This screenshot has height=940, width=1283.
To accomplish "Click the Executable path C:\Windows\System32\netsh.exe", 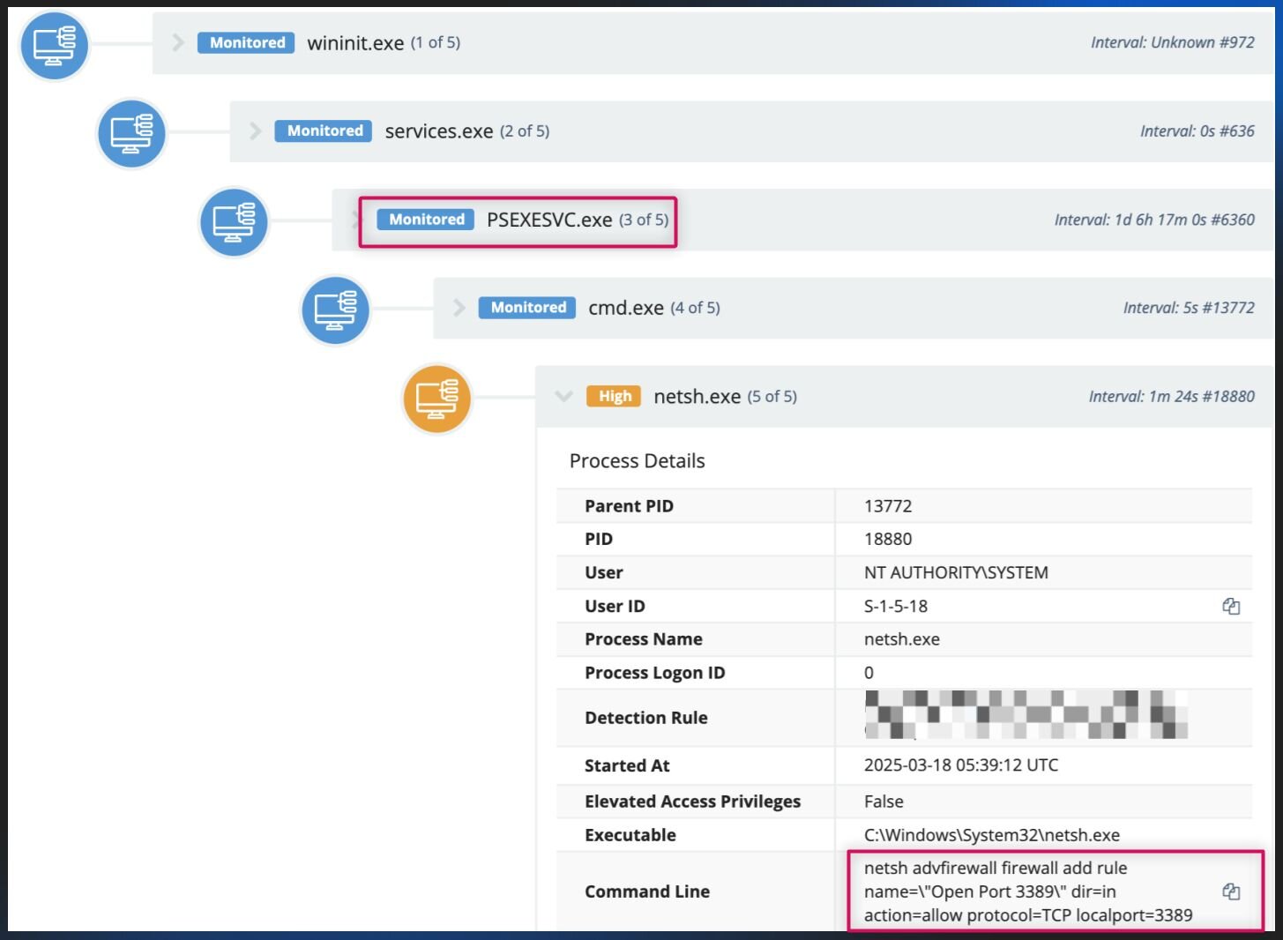I will [992, 835].
